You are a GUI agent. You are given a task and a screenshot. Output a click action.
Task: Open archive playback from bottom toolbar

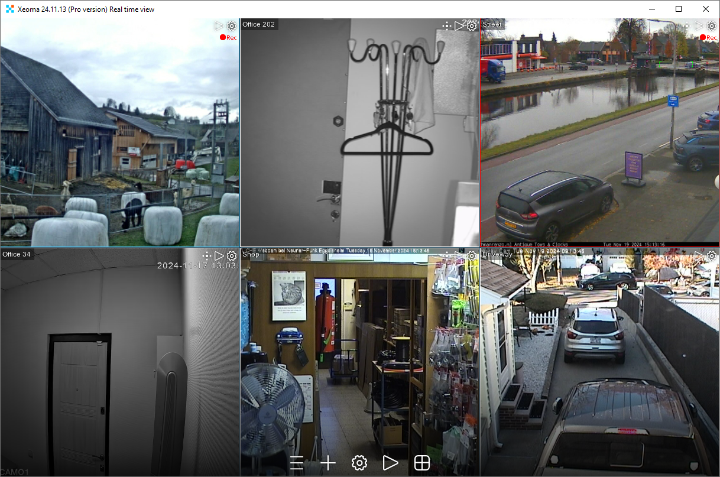pos(391,463)
